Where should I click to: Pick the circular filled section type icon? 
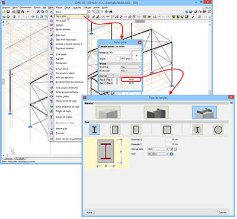[218, 129]
